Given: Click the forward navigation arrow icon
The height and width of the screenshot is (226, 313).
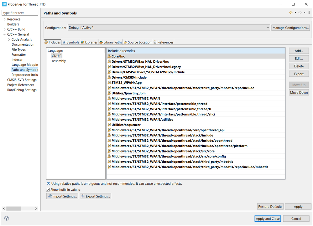Looking at the screenshot, I should click(x=300, y=13).
